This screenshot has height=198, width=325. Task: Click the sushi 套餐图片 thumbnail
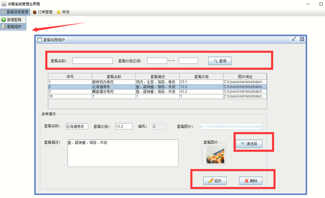click(215, 154)
